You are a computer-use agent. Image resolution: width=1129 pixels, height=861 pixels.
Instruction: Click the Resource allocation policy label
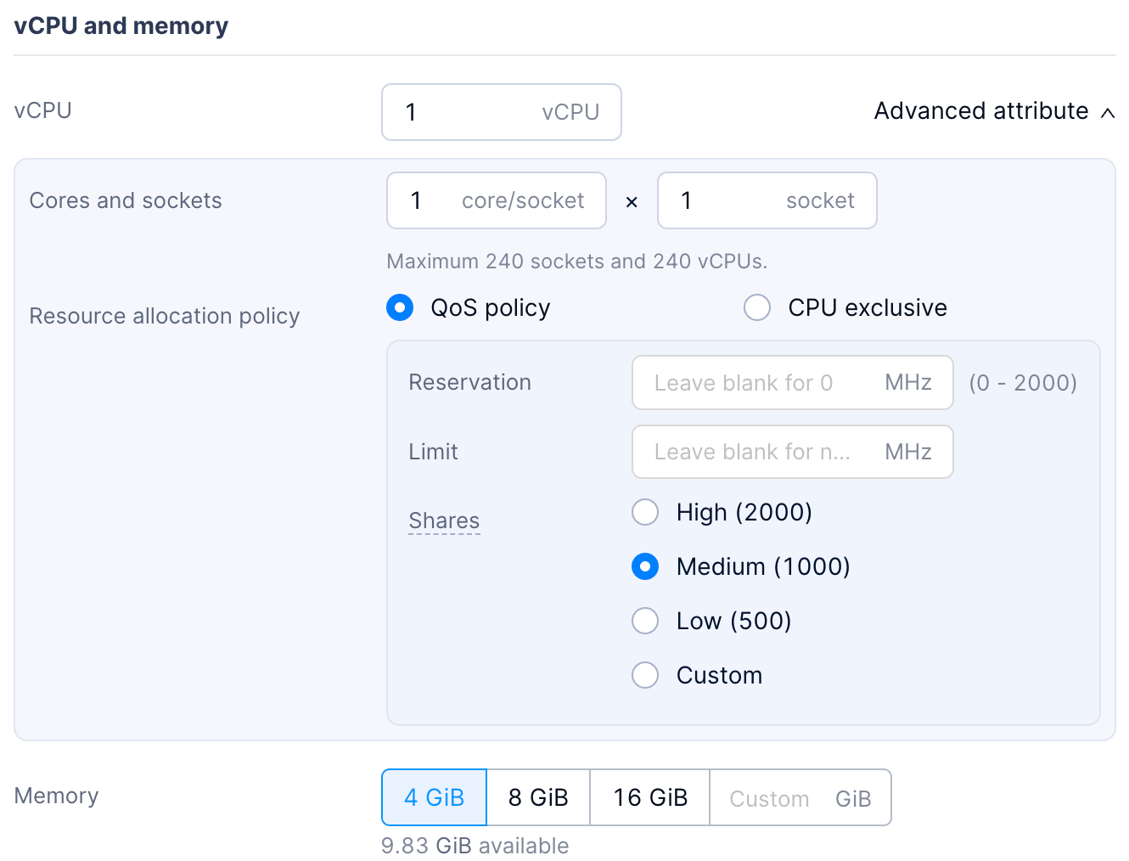pos(165,316)
